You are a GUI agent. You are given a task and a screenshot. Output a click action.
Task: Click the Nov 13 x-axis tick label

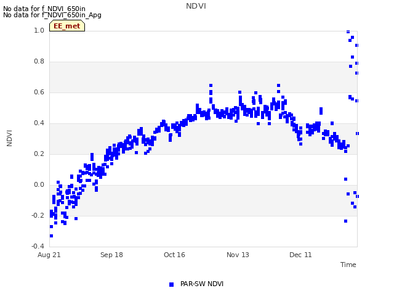pyautogui.click(x=238, y=255)
